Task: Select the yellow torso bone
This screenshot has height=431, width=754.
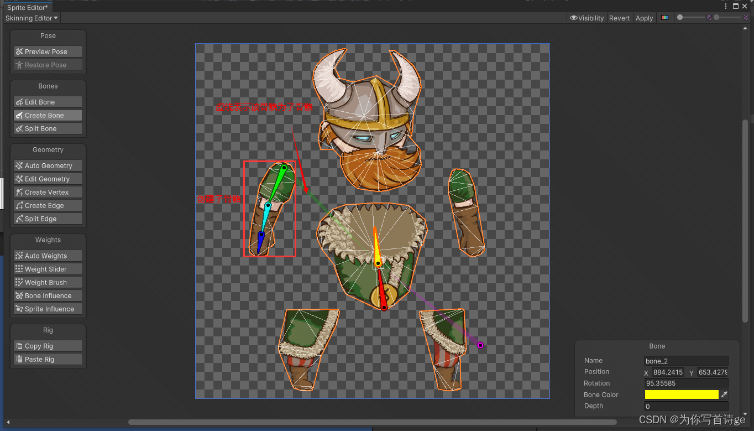Action: click(376, 249)
